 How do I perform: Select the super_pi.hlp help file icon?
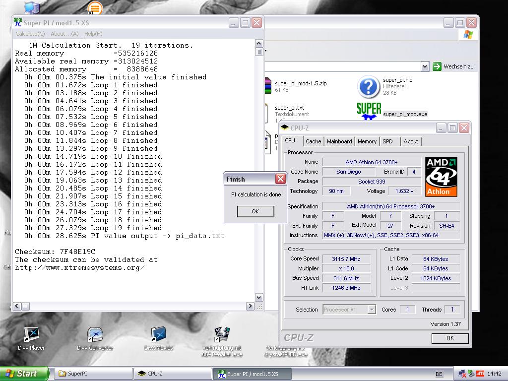click(x=369, y=86)
